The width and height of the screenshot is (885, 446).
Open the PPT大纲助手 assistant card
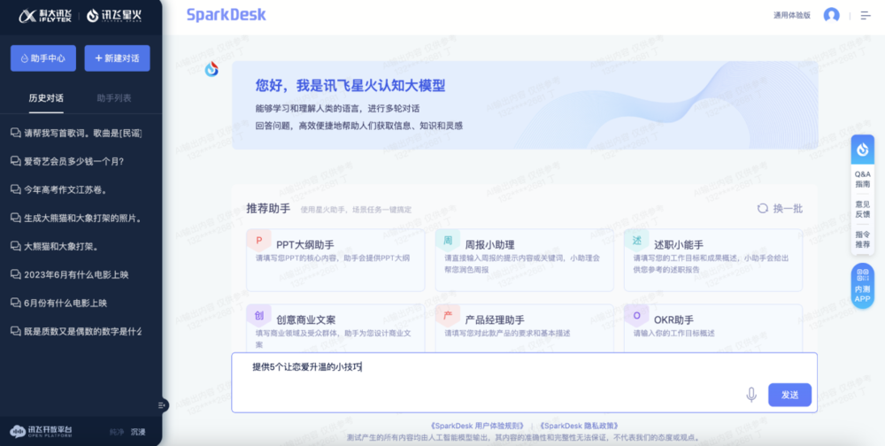pos(335,260)
